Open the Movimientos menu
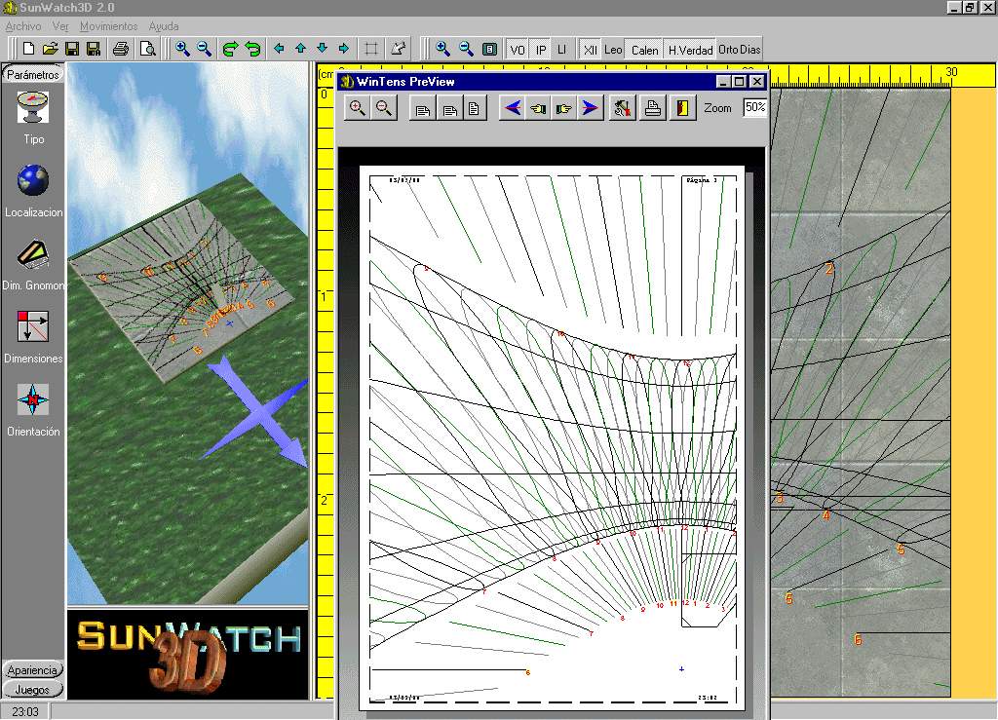The image size is (998, 720). tap(108, 26)
